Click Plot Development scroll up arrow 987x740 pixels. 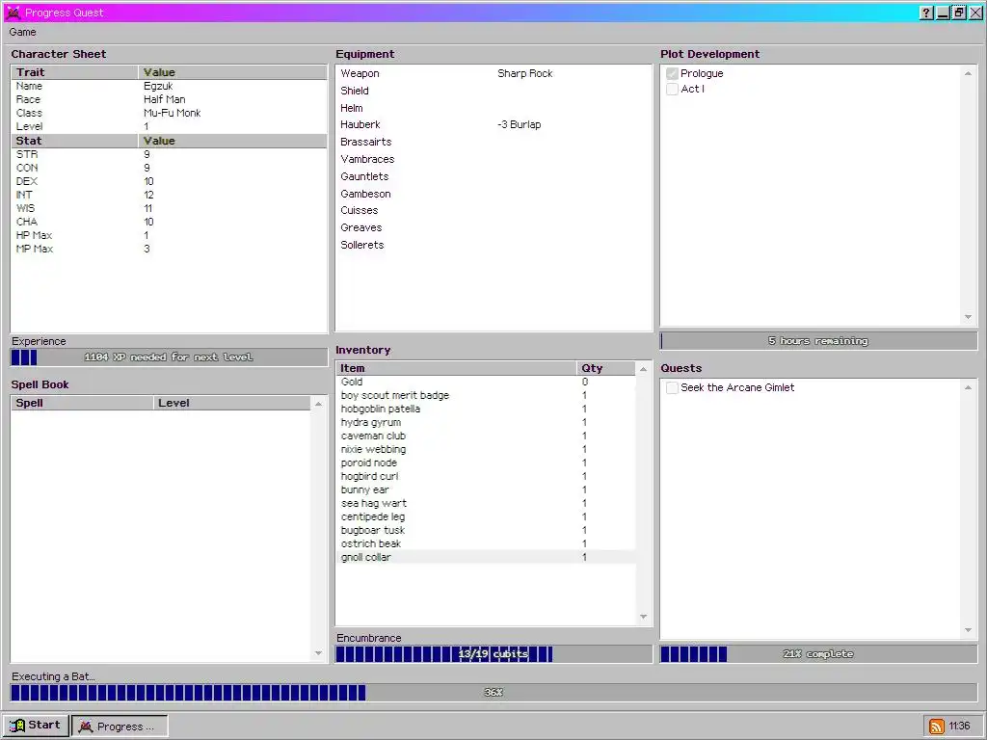coord(968,73)
